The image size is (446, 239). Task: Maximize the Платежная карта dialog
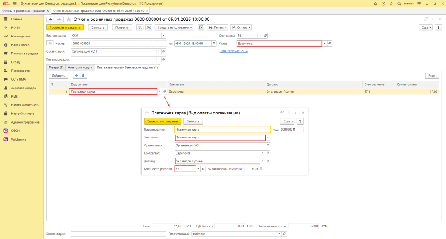coord(296,113)
